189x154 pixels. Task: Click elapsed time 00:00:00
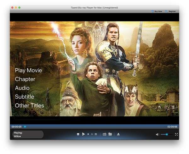(17, 127)
